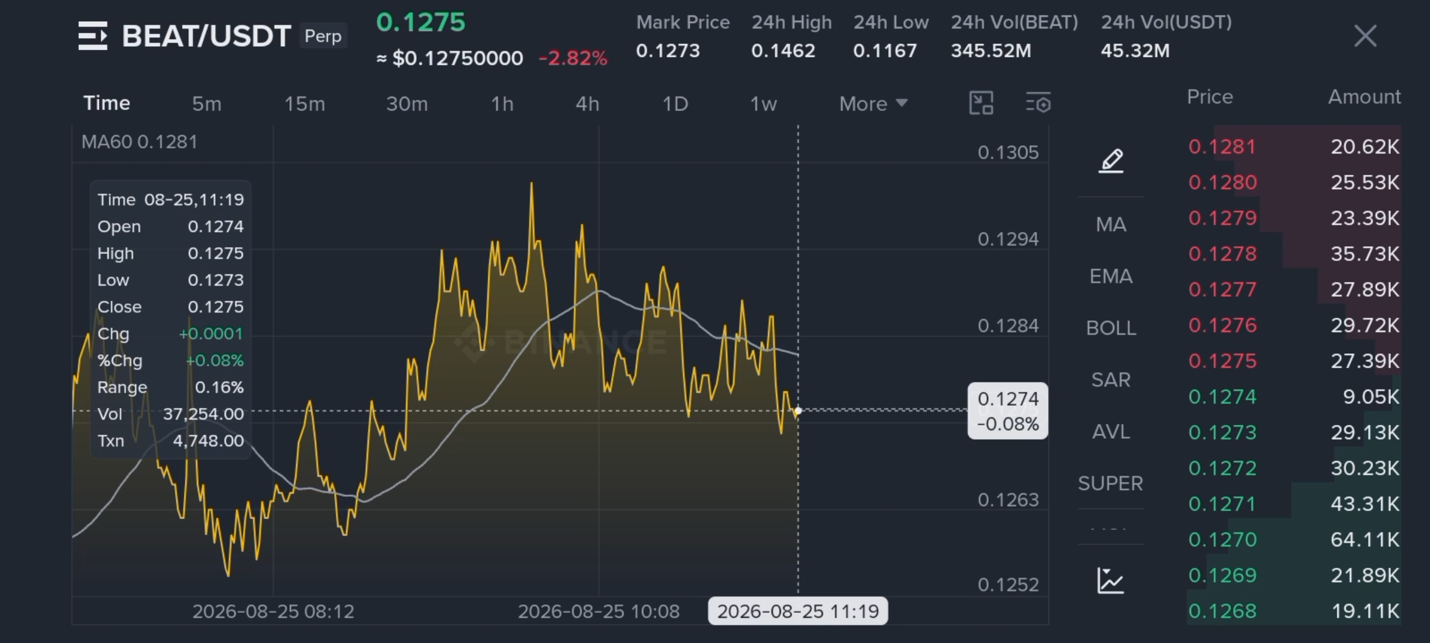Switch to the 30m interval
The image size is (1430, 643).
pos(407,104)
